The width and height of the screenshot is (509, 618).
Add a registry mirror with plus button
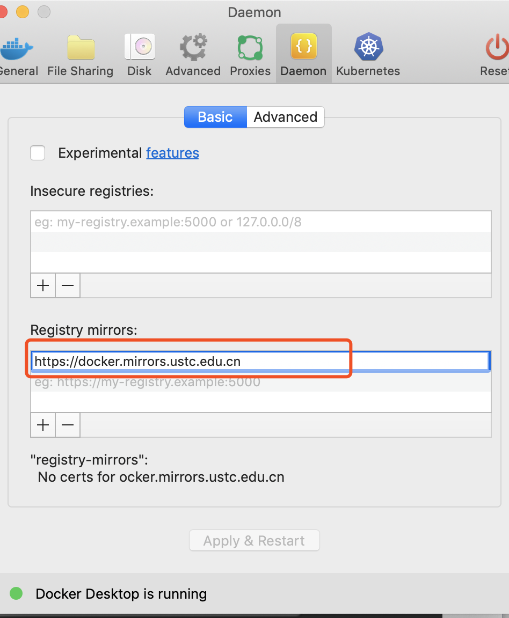click(43, 425)
